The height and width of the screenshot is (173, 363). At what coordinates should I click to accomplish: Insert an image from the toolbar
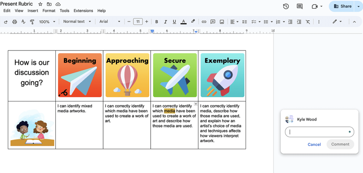[x=222, y=22]
